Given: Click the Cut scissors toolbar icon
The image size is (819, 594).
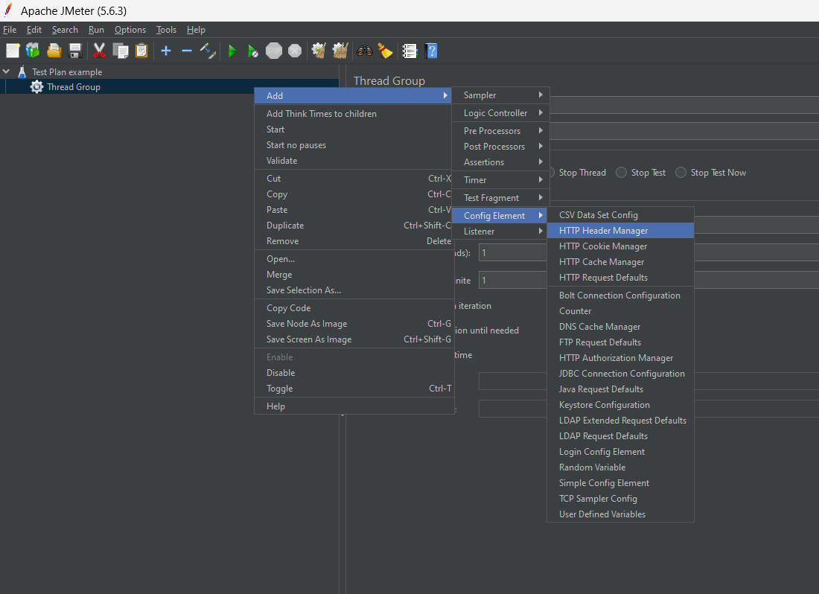Looking at the screenshot, I should pos(99,51).
